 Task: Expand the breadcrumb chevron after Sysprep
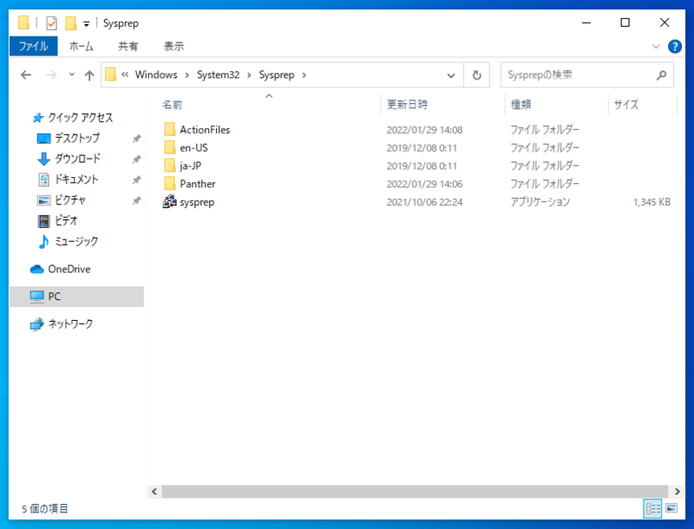(x=304, y=75)
